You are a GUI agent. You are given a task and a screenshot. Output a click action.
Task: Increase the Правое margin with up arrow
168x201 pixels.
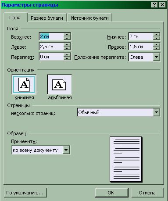pyautogui.click(x=157, y=45)
